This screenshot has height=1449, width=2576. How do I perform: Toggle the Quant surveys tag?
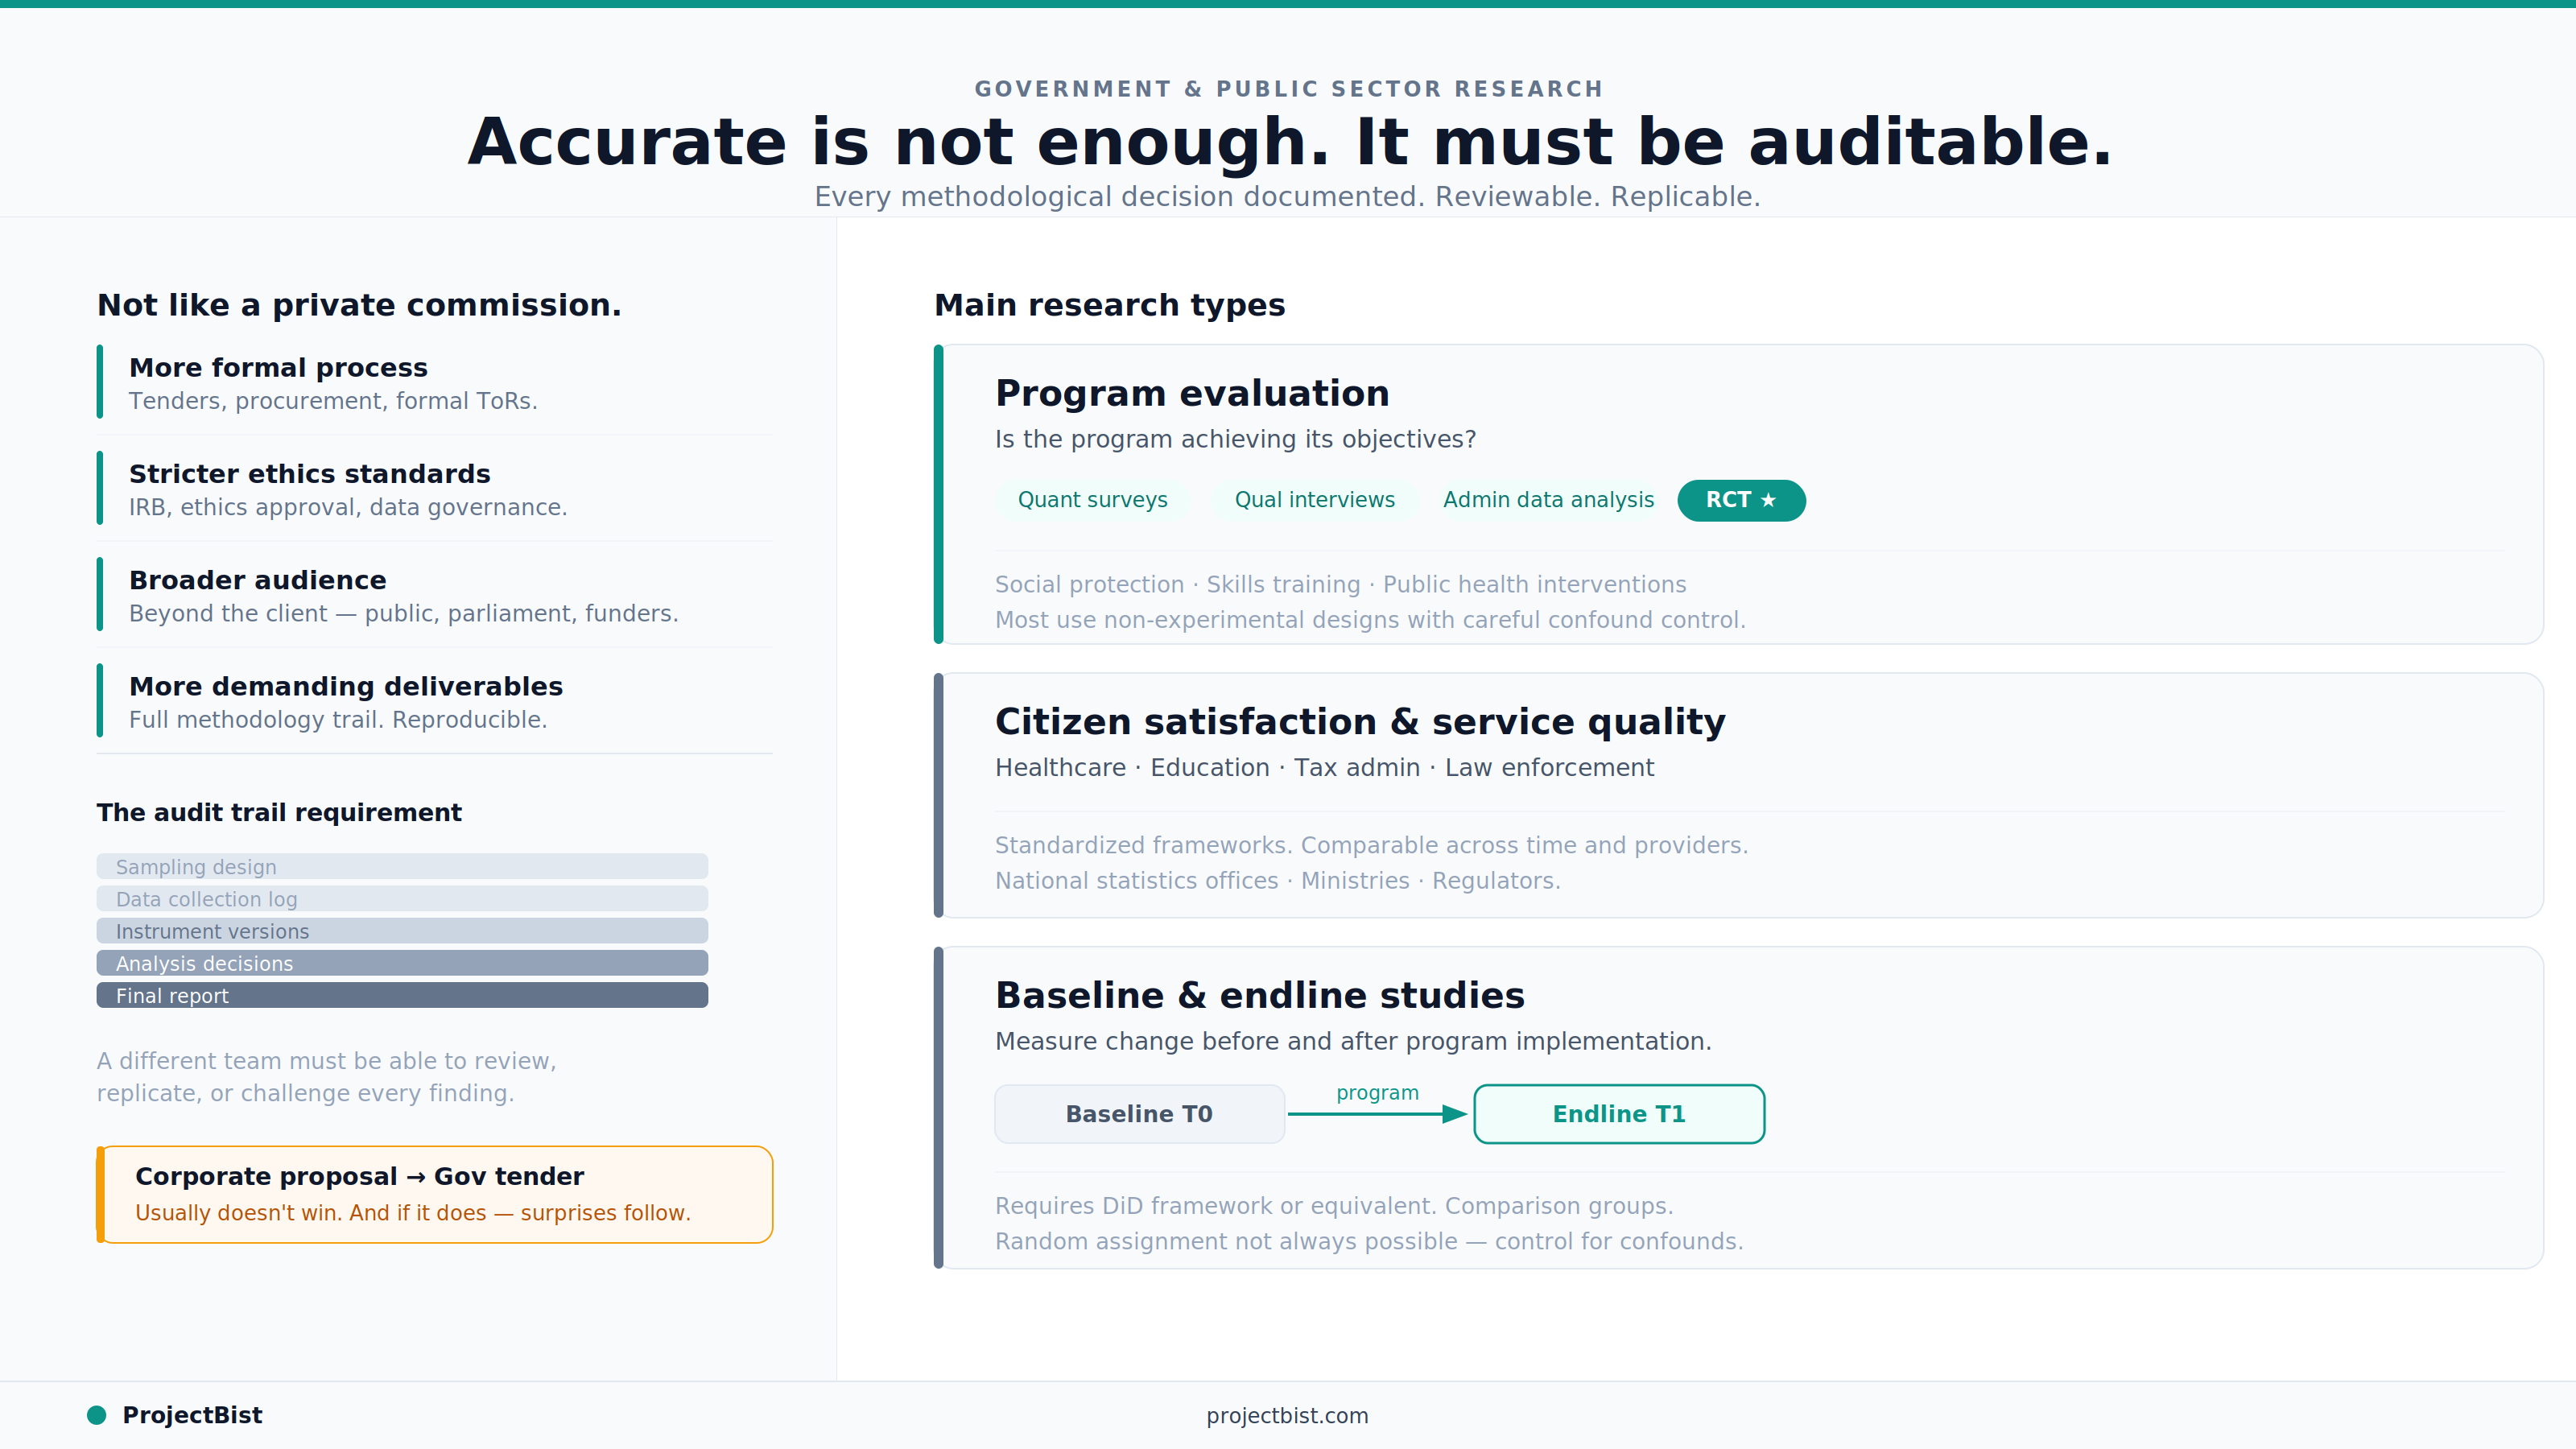point(1092,500)
